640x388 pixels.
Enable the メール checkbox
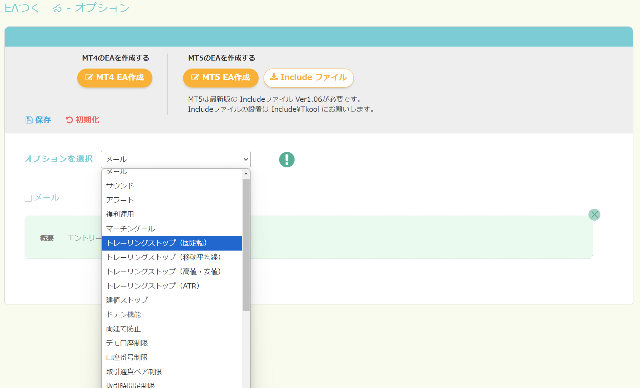click(28, 198)
